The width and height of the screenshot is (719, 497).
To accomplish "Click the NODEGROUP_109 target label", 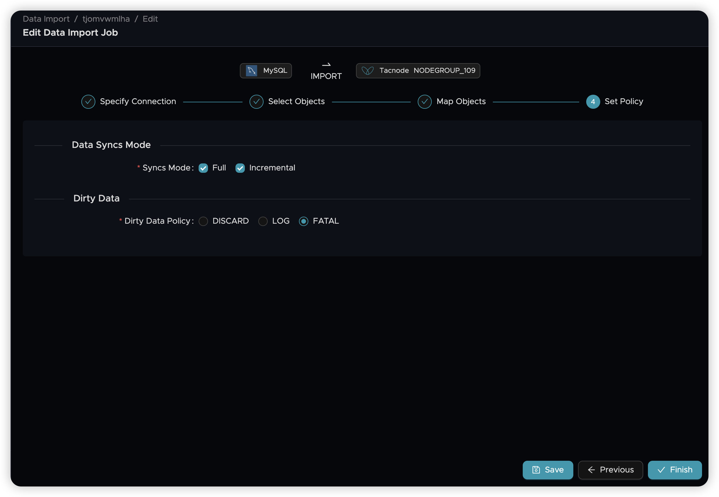I will coord(444,71).
